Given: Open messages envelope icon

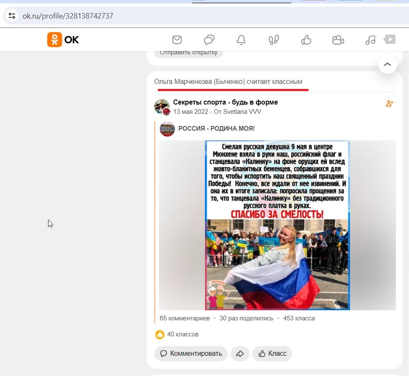Looking at the screenshot, I should (177, 40).
